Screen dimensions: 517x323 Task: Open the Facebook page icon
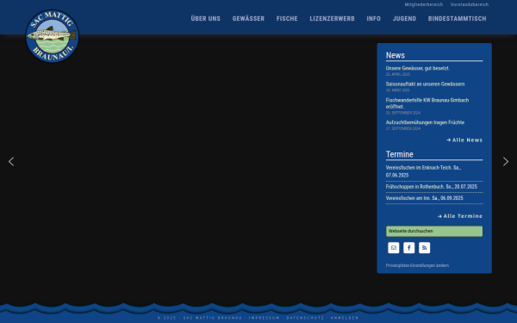point(408,248)
